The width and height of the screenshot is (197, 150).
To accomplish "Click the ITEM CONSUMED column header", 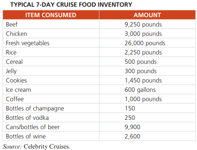I will (x=51, y=15).
